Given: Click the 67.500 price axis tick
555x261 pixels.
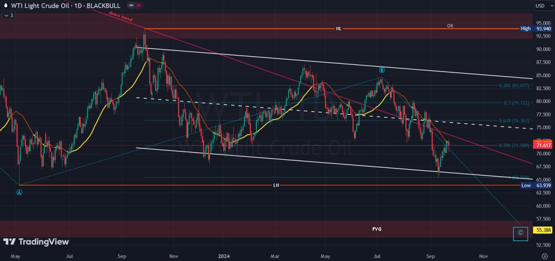Looking at the screenshot, I should pyautogui.click(x=543, y=167).
